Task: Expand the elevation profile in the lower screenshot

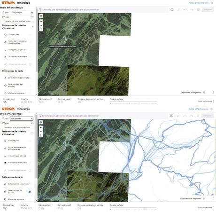Action: tap(213, 207)
